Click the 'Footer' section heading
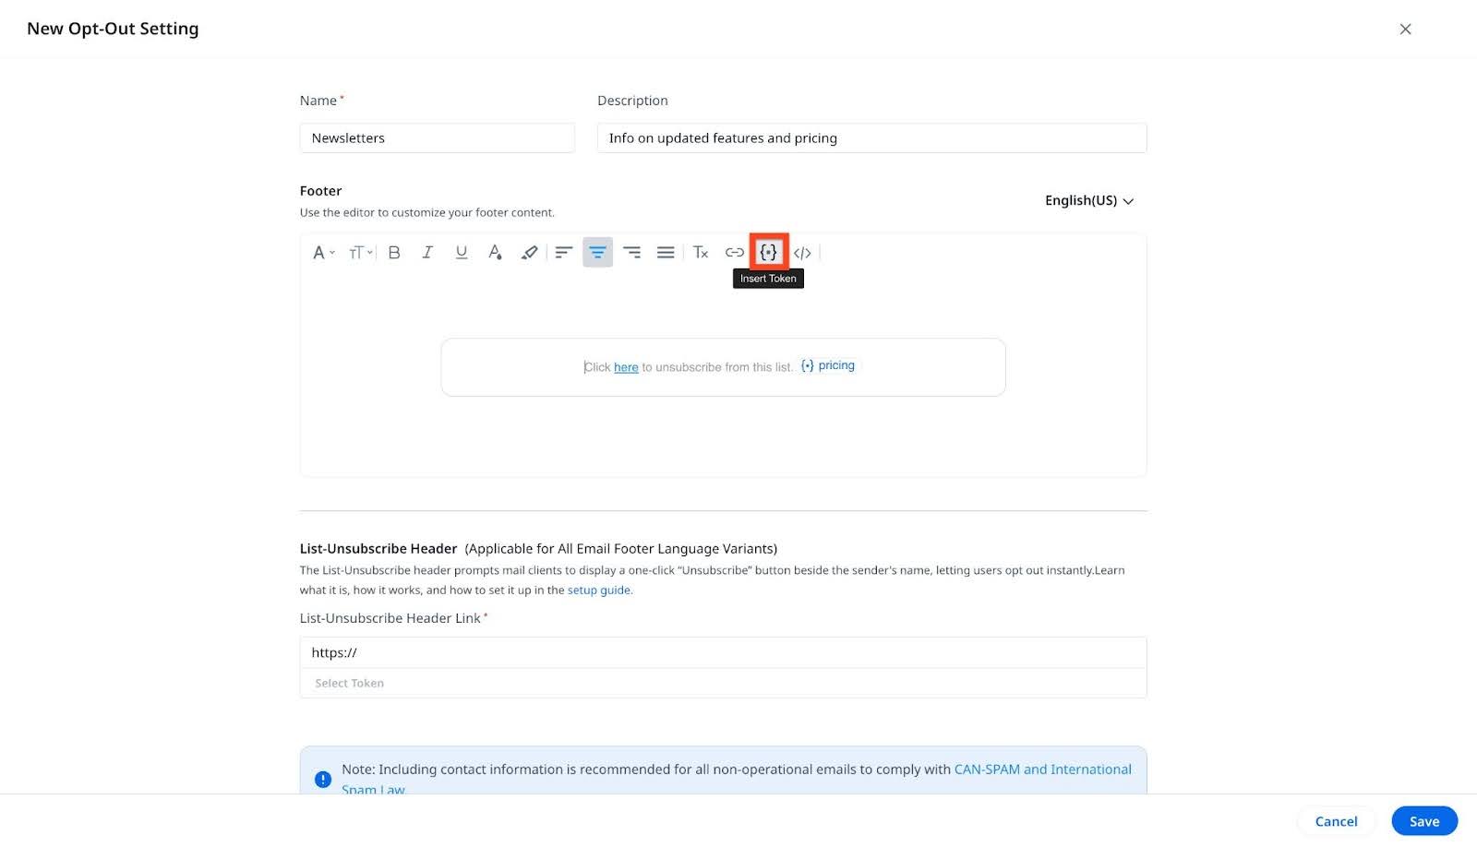The width and height of the screenshot is (1477, 847). point(320,191)
